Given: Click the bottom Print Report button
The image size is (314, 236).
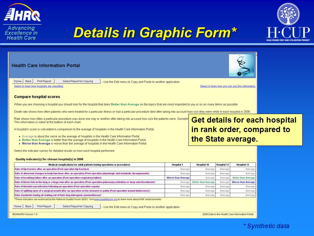Looking at the screenshot, I should (x=44, y=206).
